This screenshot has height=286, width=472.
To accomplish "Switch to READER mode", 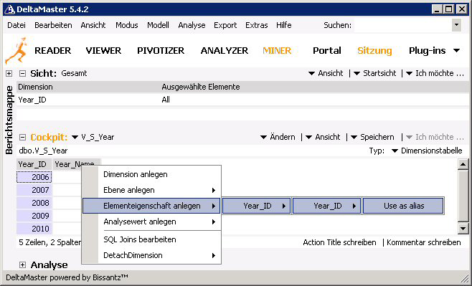I will (x=52, y=50).
